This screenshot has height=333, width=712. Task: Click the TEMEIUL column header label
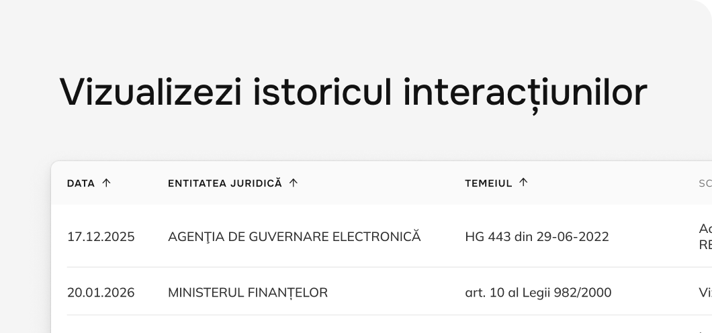click(x=488, y=183)
